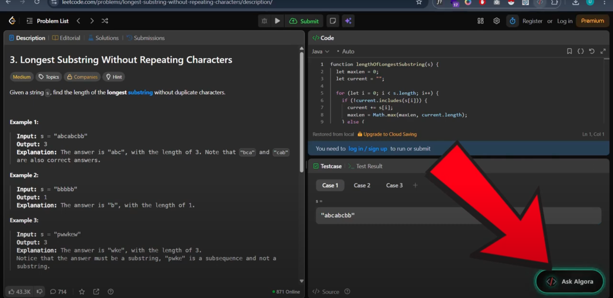Viewport: 613px width, 298px height.
Task: Click the s input field with "abcabcbb"
Action: point(458,216)
